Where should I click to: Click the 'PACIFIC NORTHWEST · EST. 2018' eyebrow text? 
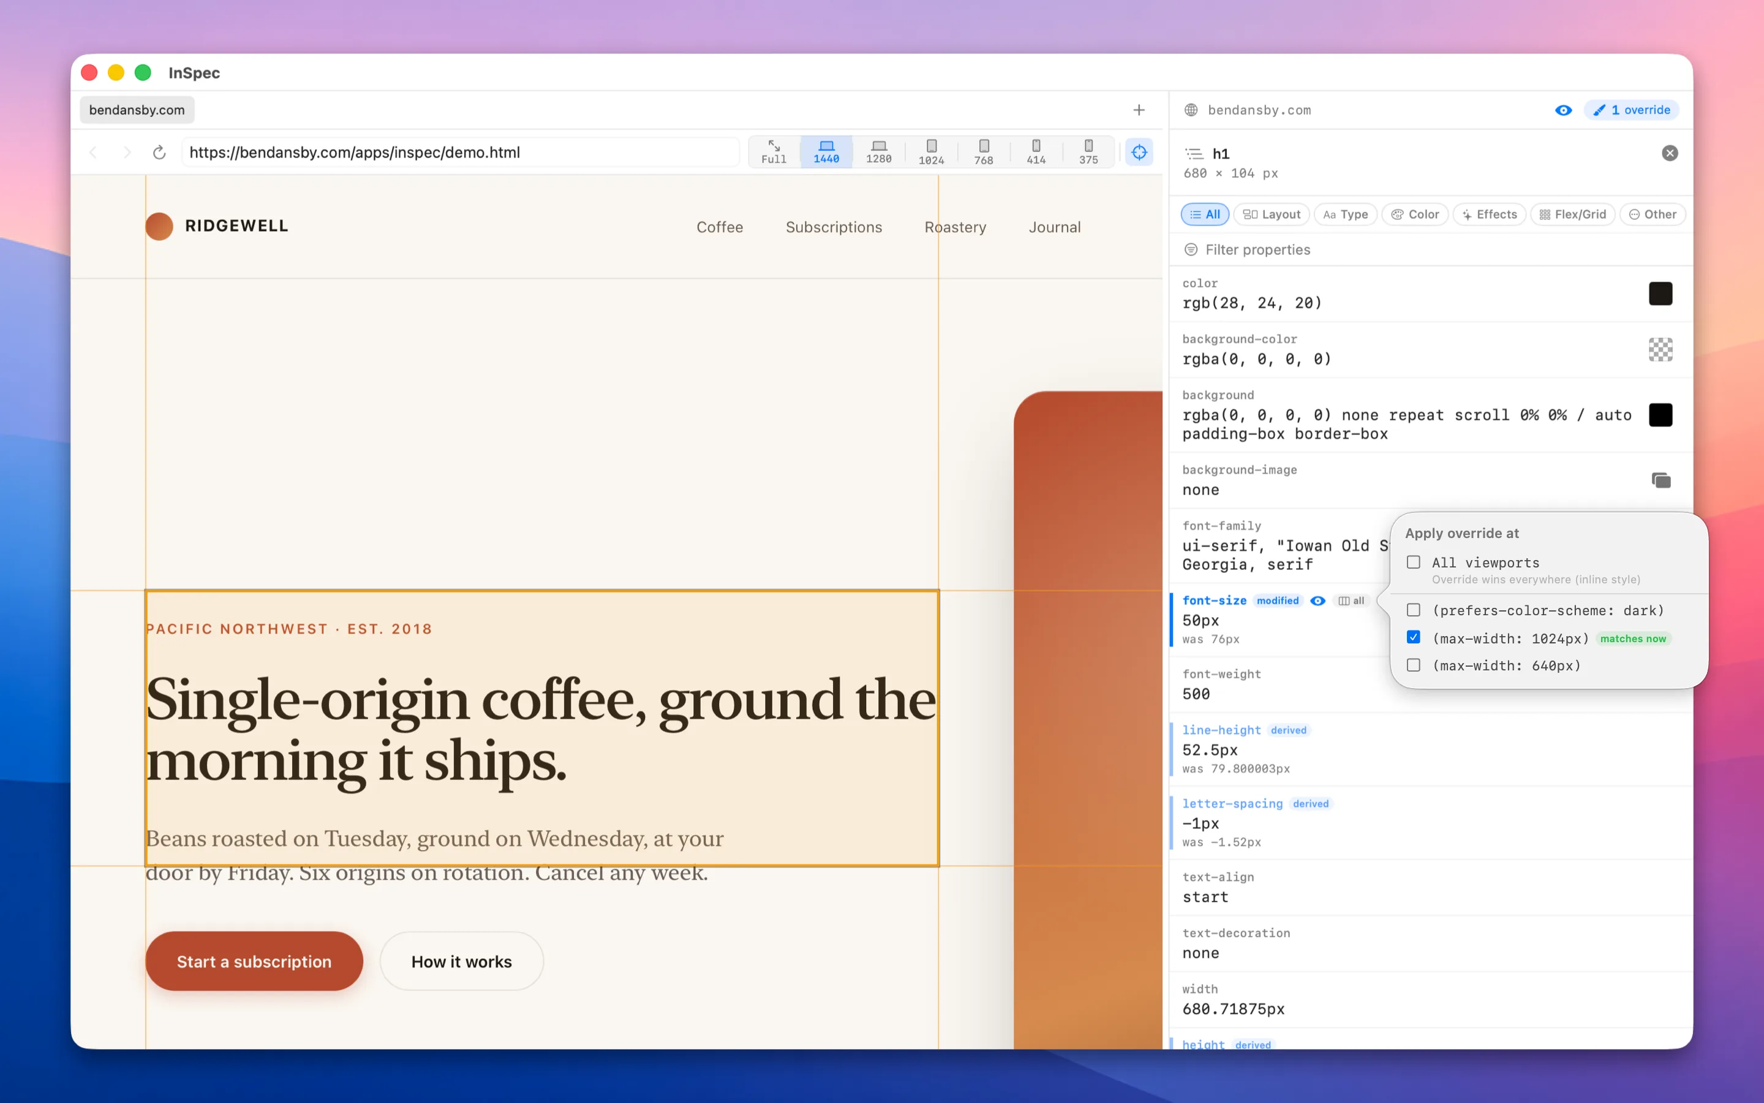(288, 629)
